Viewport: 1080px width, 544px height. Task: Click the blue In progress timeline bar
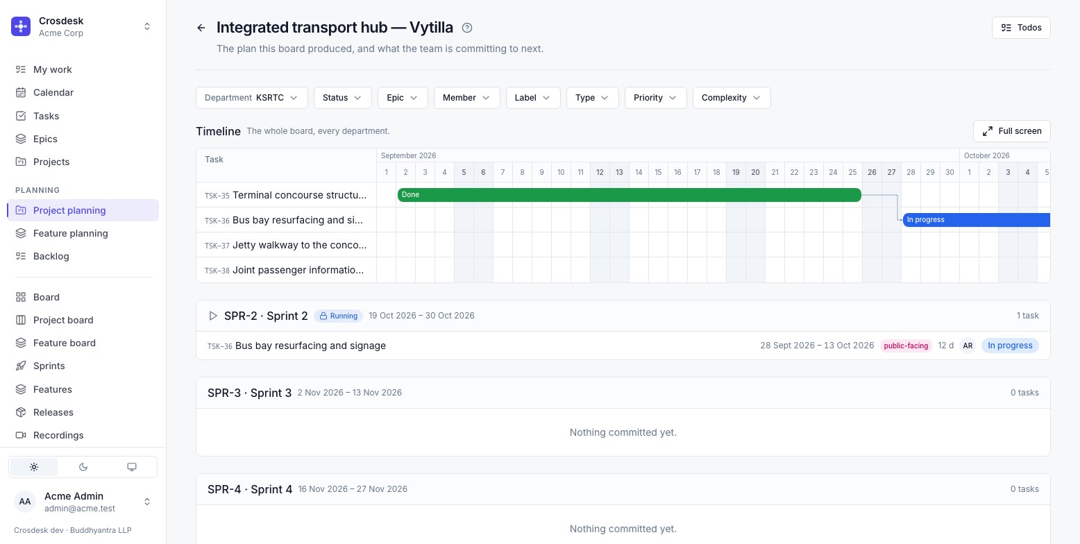tap(977, 220)
